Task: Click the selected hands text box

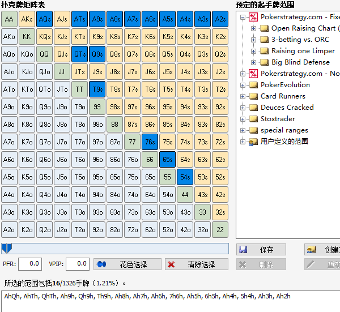Action: (x=171, y=302)
